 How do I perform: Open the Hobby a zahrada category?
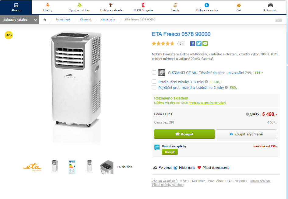pyautogui.click(x=111, y=8)
